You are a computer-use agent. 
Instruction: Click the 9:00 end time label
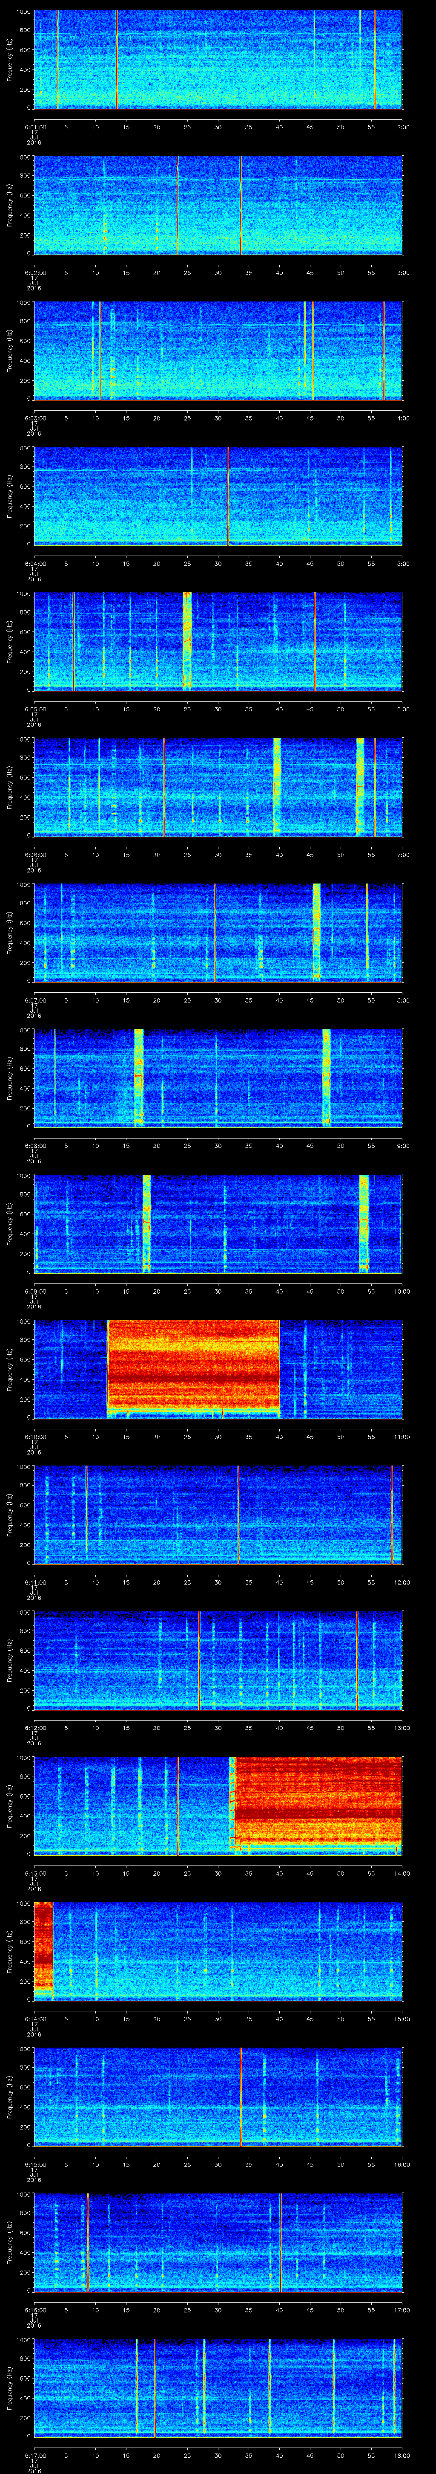click(402, 1146)
